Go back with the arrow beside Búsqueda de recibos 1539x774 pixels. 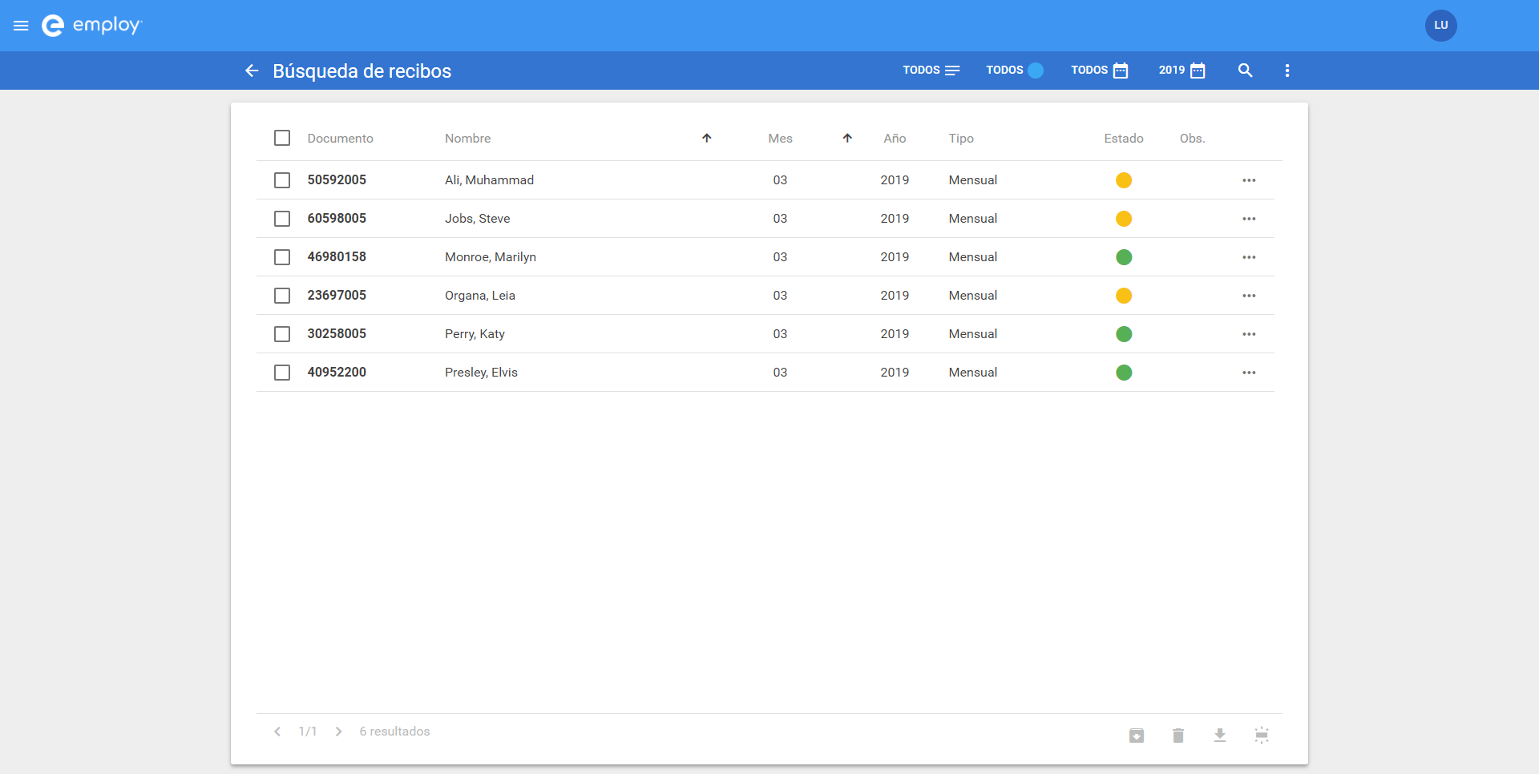tap(252, 71)
